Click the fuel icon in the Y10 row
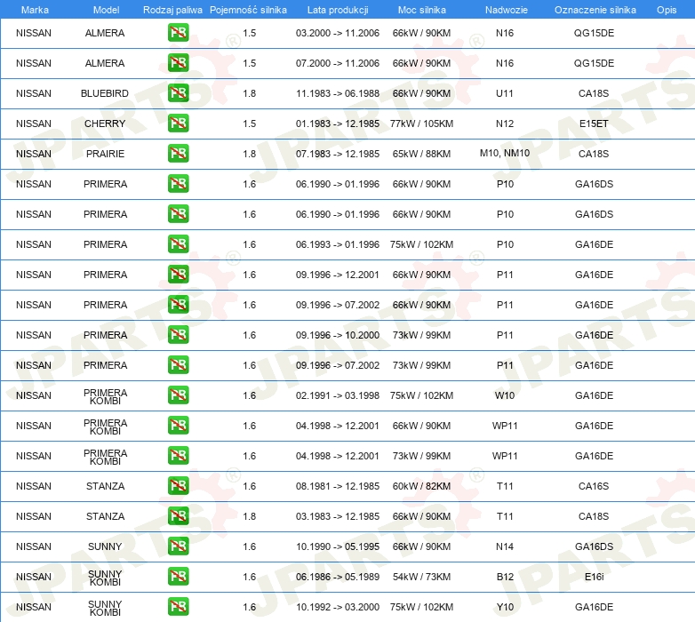The height and width of the screenshot is (622, 695). point(178,607)
